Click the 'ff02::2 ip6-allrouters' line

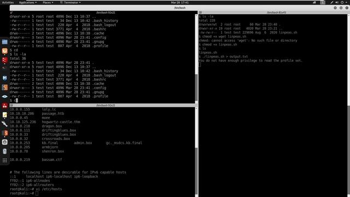coord(32,185)
